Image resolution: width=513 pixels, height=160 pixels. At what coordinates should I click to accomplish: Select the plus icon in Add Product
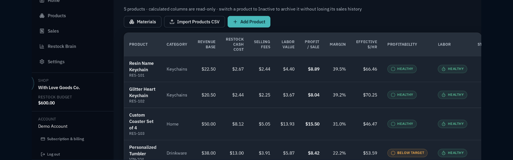(x=235, y=22)
